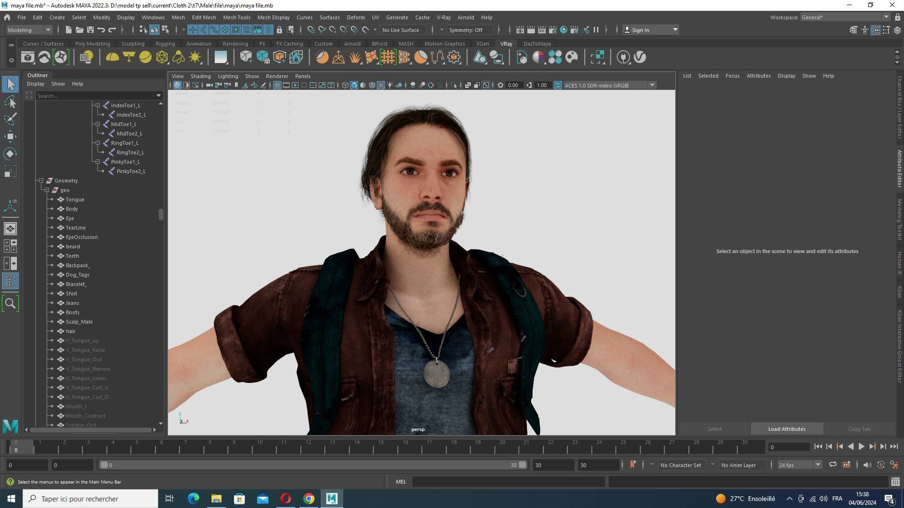The width and height of the screenshot is (904, 508).
Task: Switch to the XGen shelf tab
Action: coord(482,44)
